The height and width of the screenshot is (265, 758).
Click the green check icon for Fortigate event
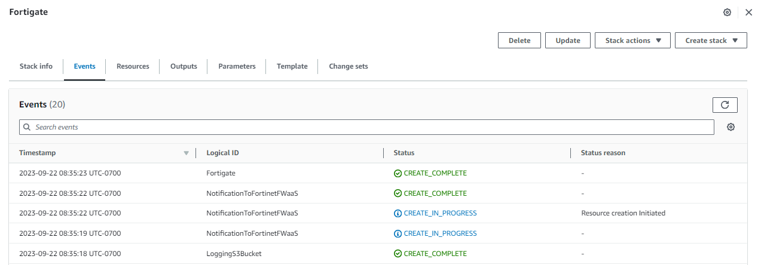(398, 173)
